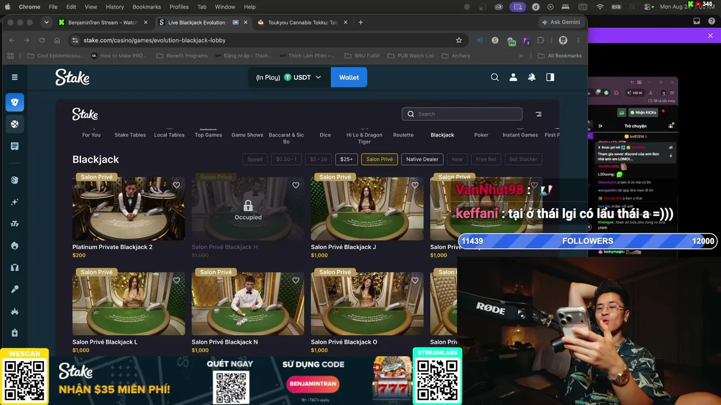Open help icon in the right window
721x405 pixels.
tap(712, 21)
